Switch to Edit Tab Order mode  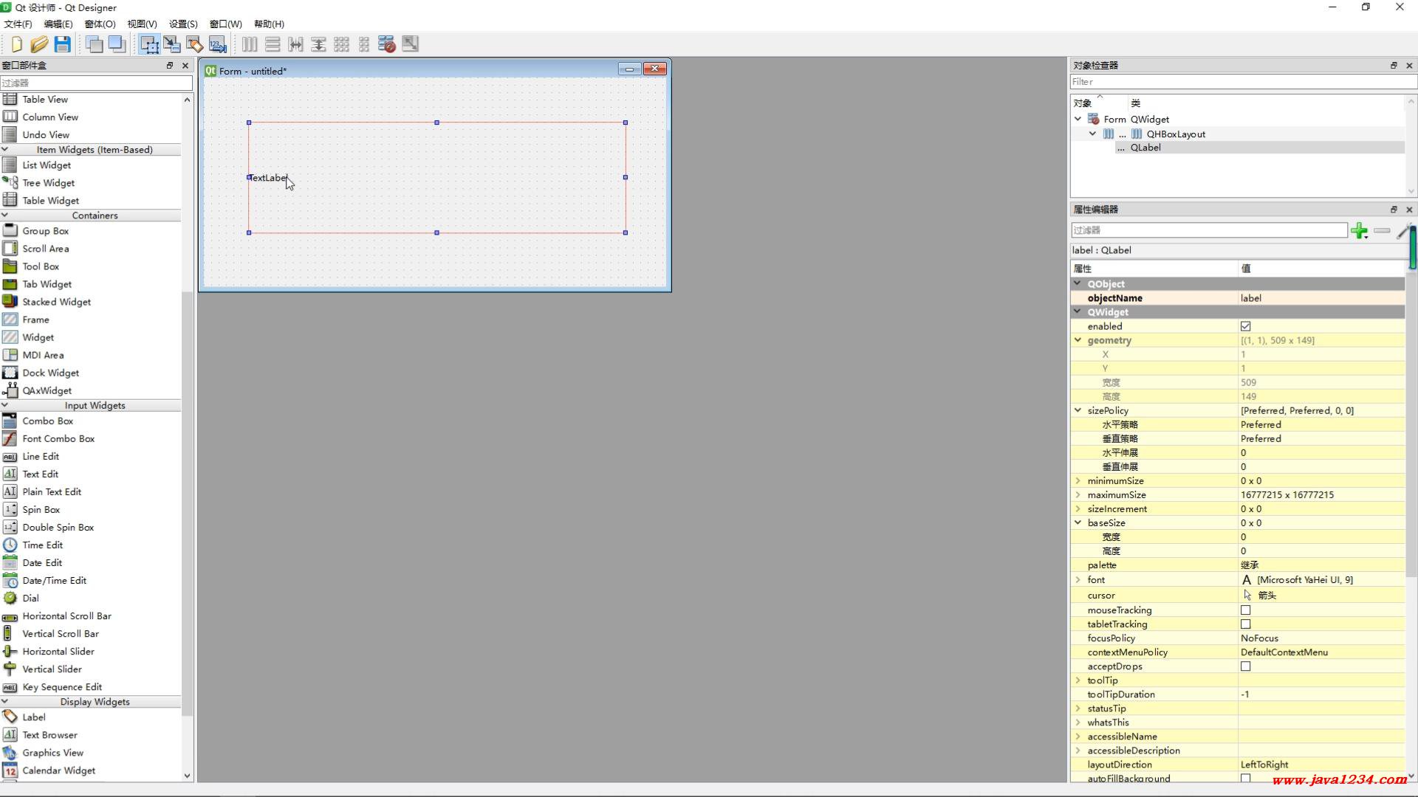[218, 44]
